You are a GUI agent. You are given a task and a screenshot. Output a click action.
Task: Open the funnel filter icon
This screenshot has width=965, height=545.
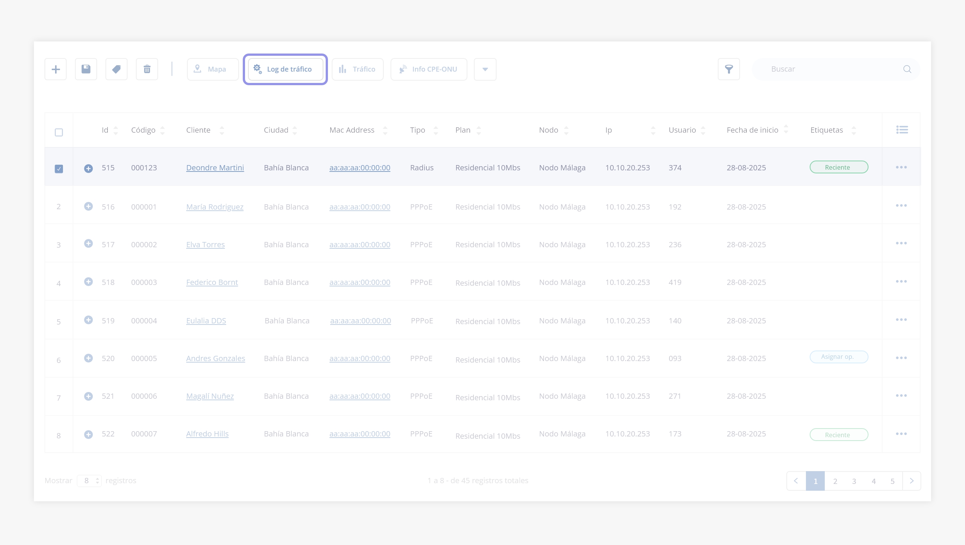point(729,69)
